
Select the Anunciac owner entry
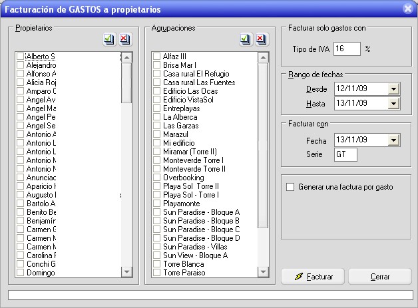(x=41, y=178)
